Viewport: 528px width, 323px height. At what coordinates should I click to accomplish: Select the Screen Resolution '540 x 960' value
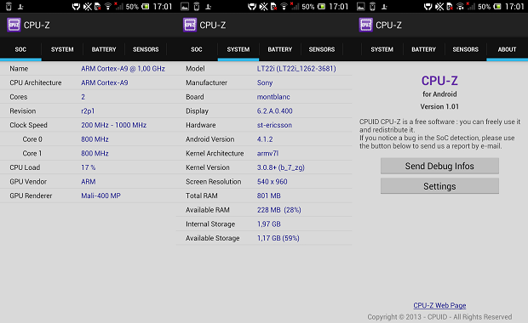pos(272,182)
